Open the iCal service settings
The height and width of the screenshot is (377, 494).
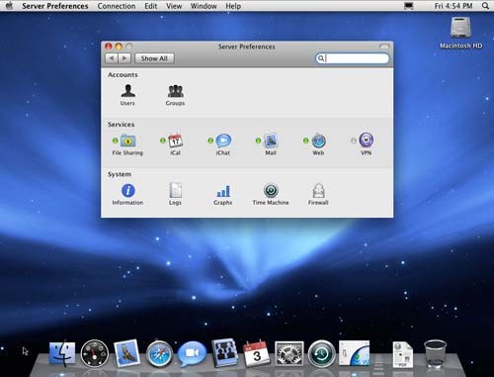point(175,144)
